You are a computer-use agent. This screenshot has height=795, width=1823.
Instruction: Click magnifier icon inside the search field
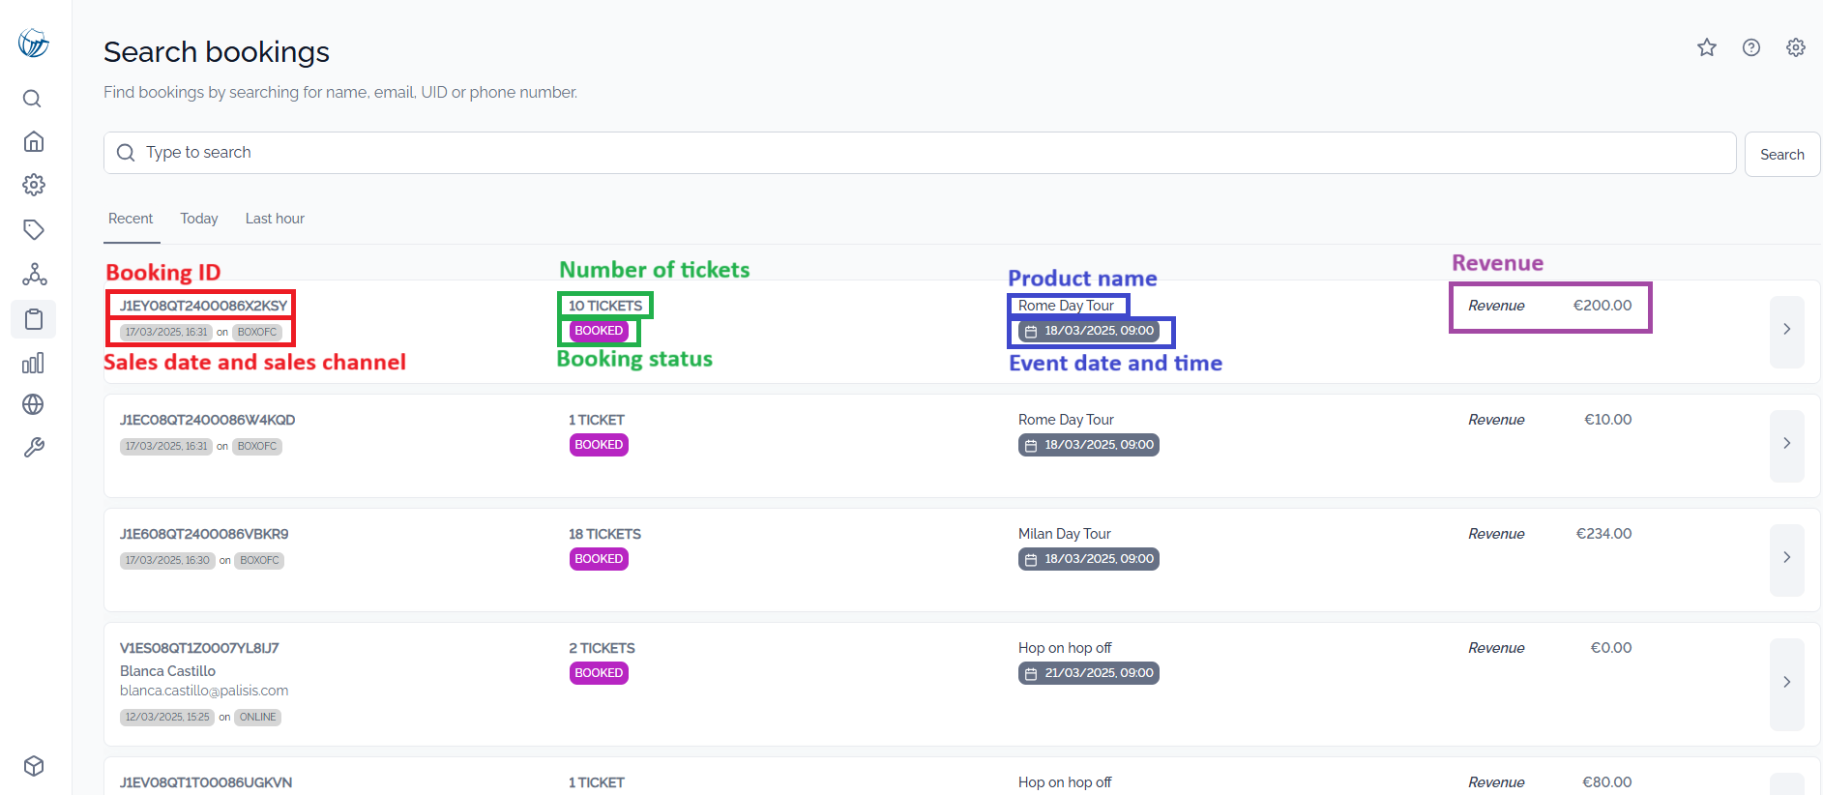(x=126, y=153)
